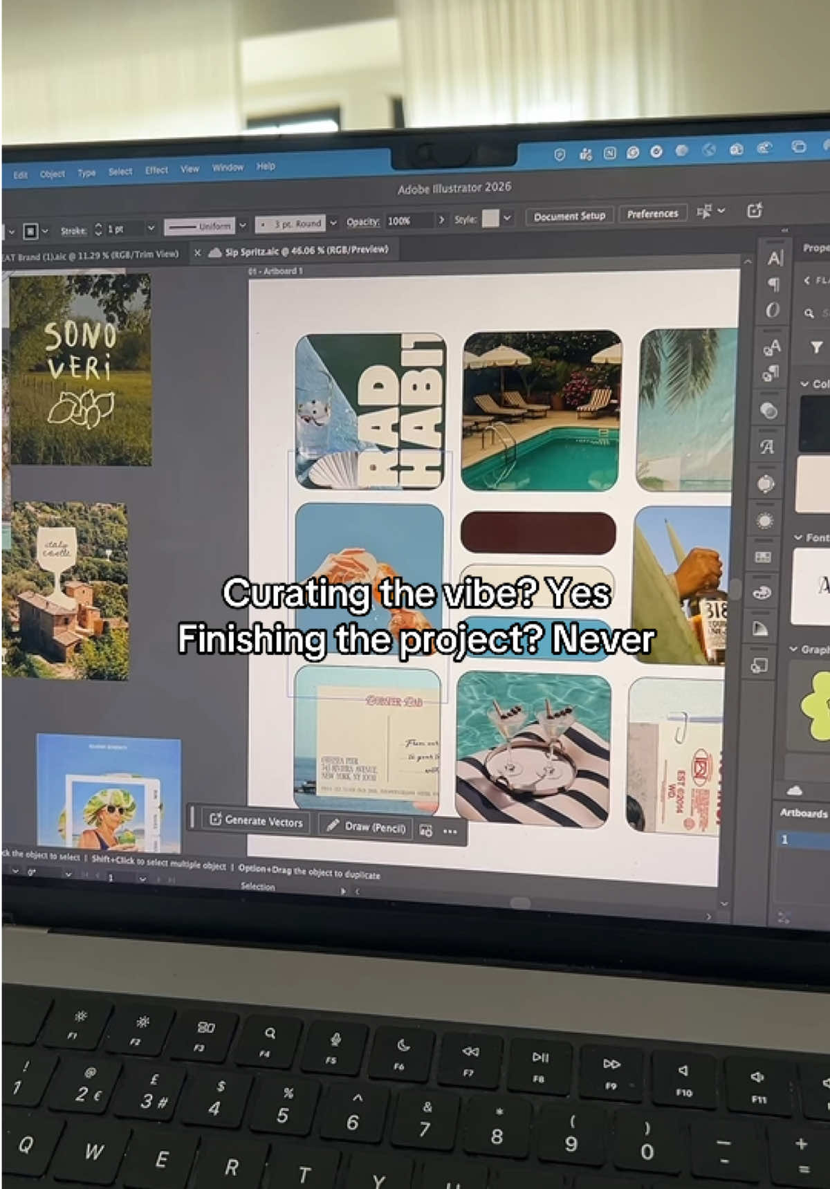The width and height of the screenshot is (830, 1189).
Task: Click the dark color swatch in Libraries
Action: [x=814, y=423]
